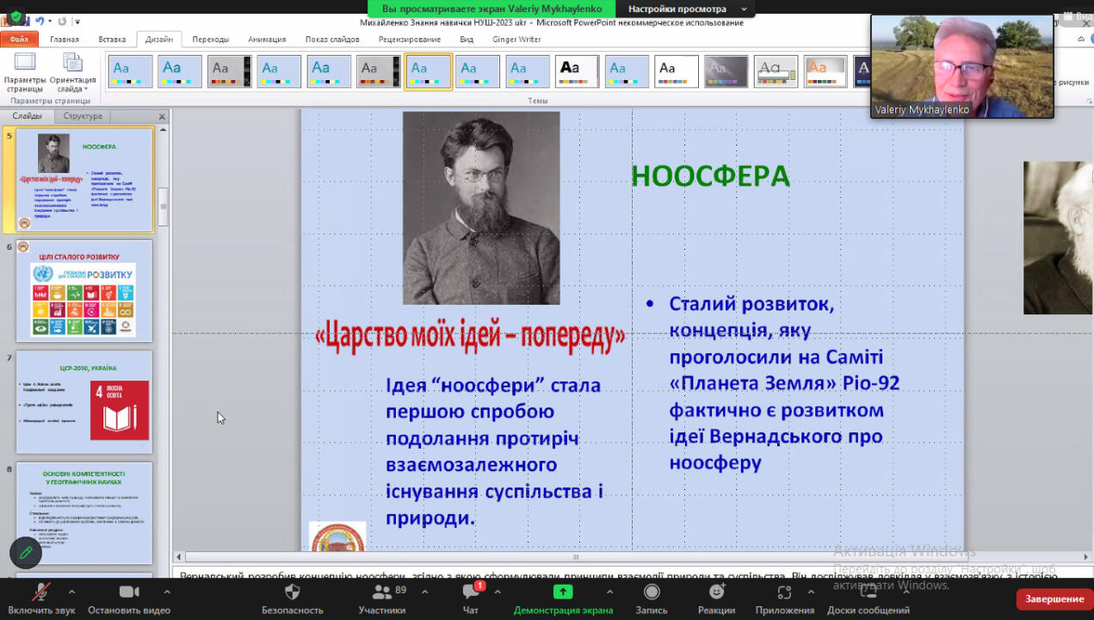Viewport: 1094px width, 620px height.
Task: Expand the caret next to Приложения
Action: 811,592
